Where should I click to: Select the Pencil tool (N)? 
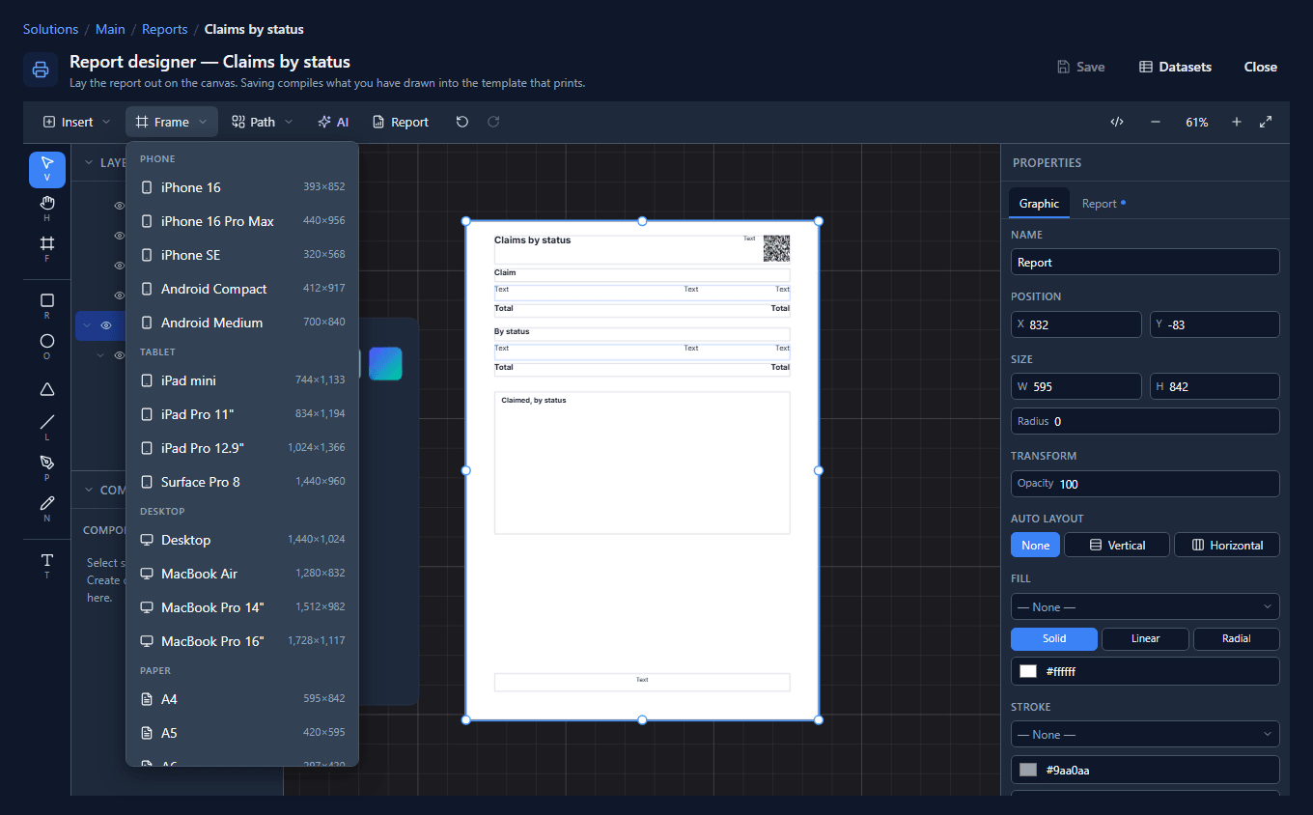pos(46,509)
